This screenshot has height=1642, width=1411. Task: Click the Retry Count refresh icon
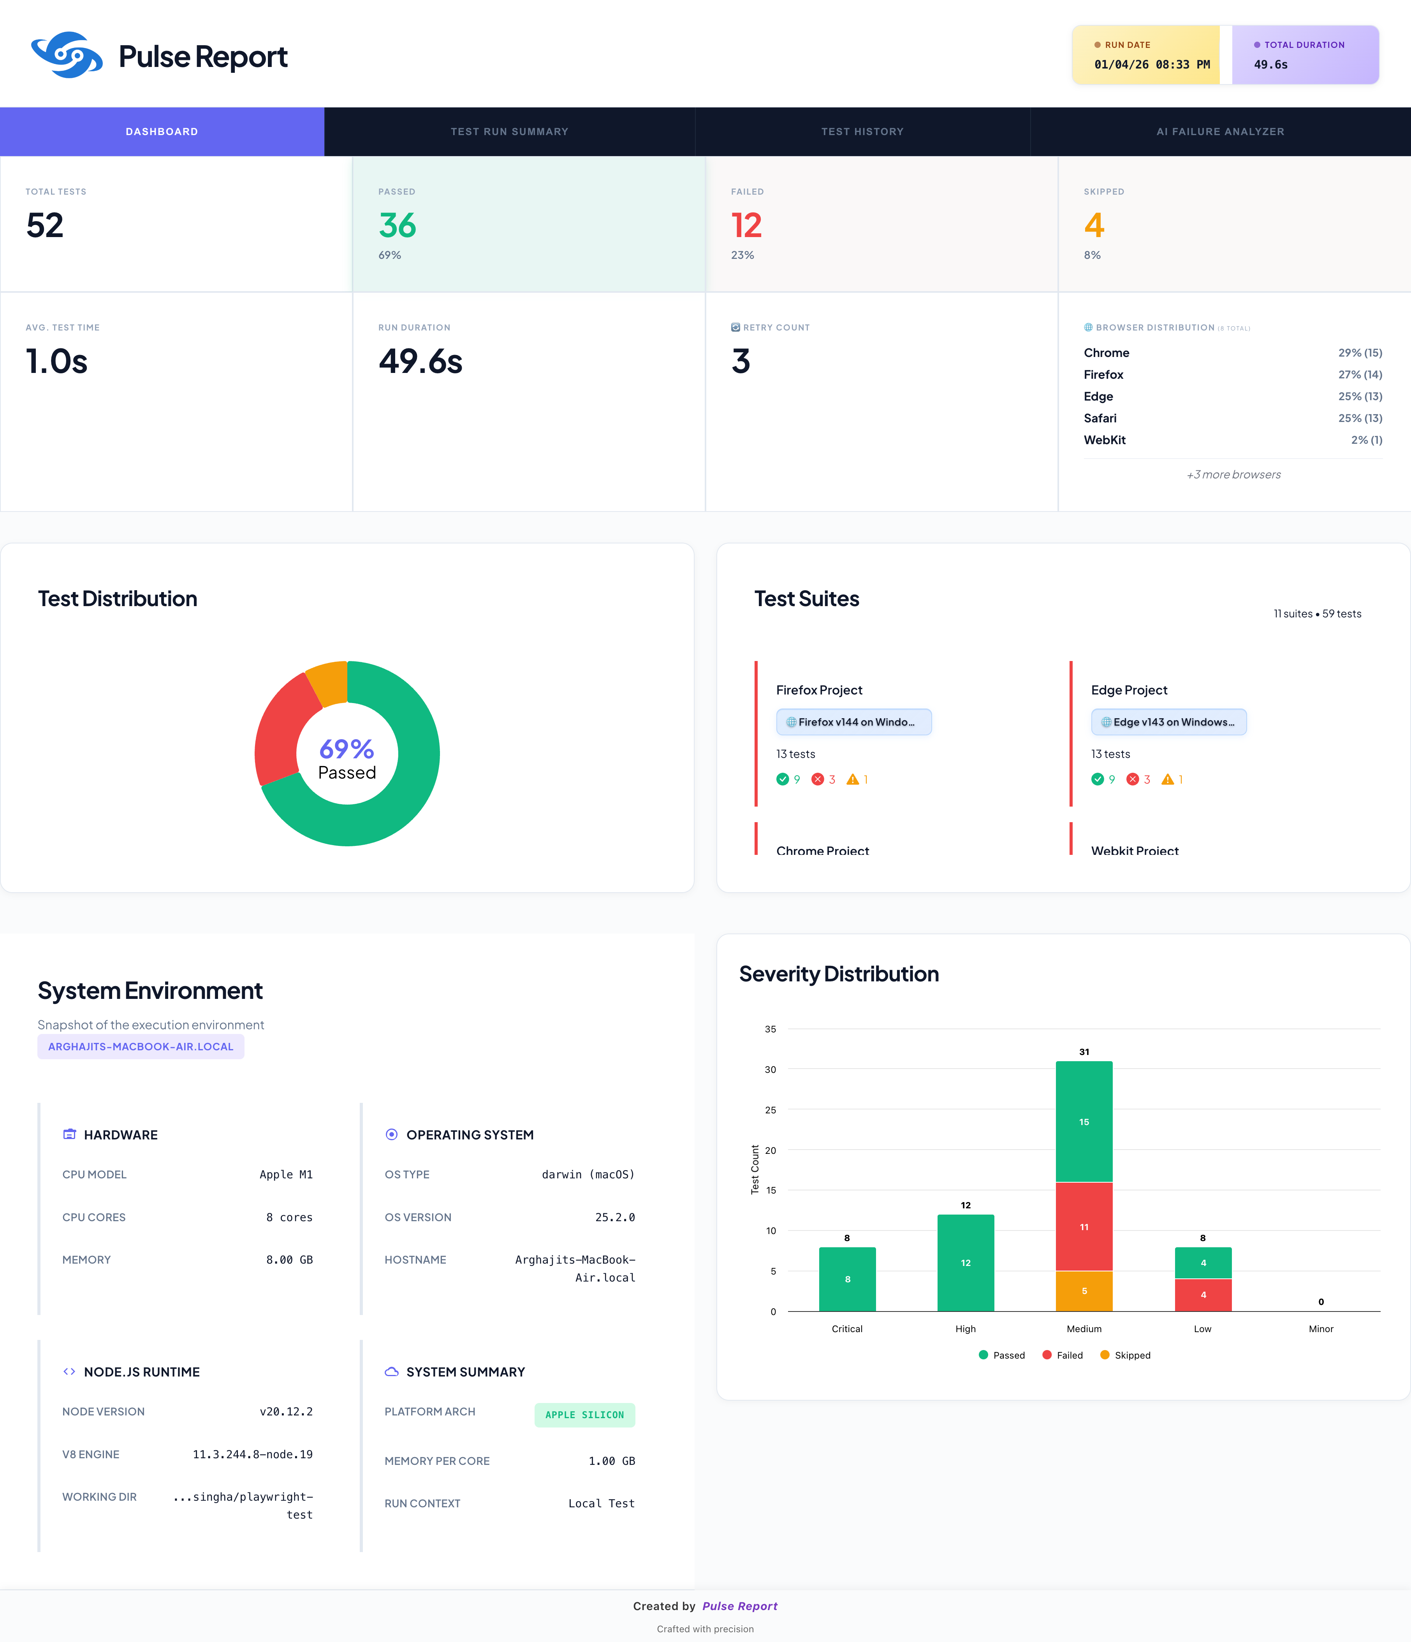735,327
